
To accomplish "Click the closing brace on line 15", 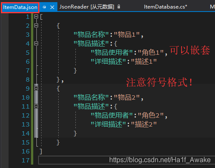I will tap(58, 142).
